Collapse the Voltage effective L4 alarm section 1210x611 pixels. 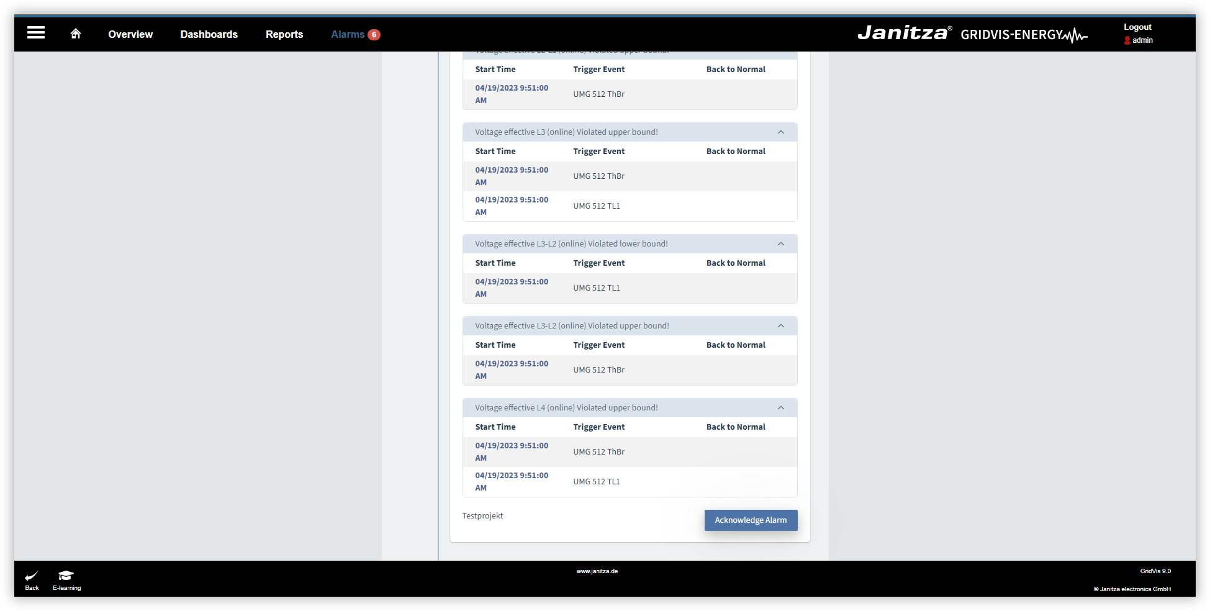pyautogui.click(x=781, y=407)
